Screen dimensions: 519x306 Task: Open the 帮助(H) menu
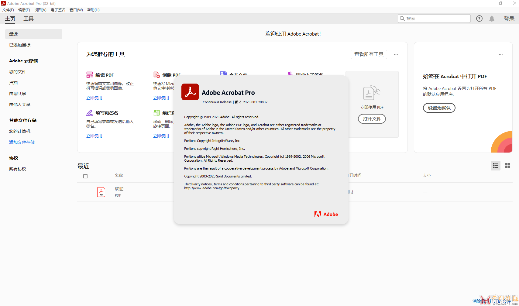click(93, 10)
